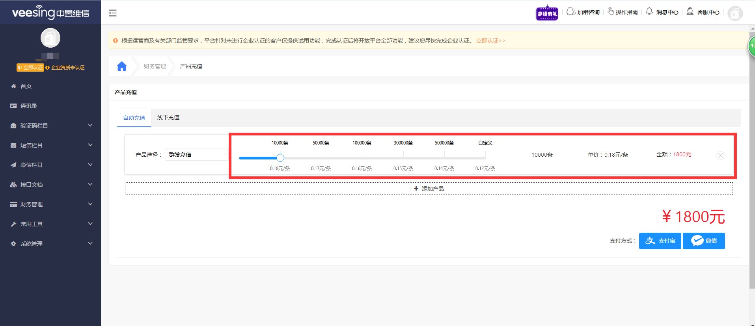This screenshot has height=326, width=755.
Task: Set slider to 100000条 mark
Action: pyautogui.click(x=362, y=158)
